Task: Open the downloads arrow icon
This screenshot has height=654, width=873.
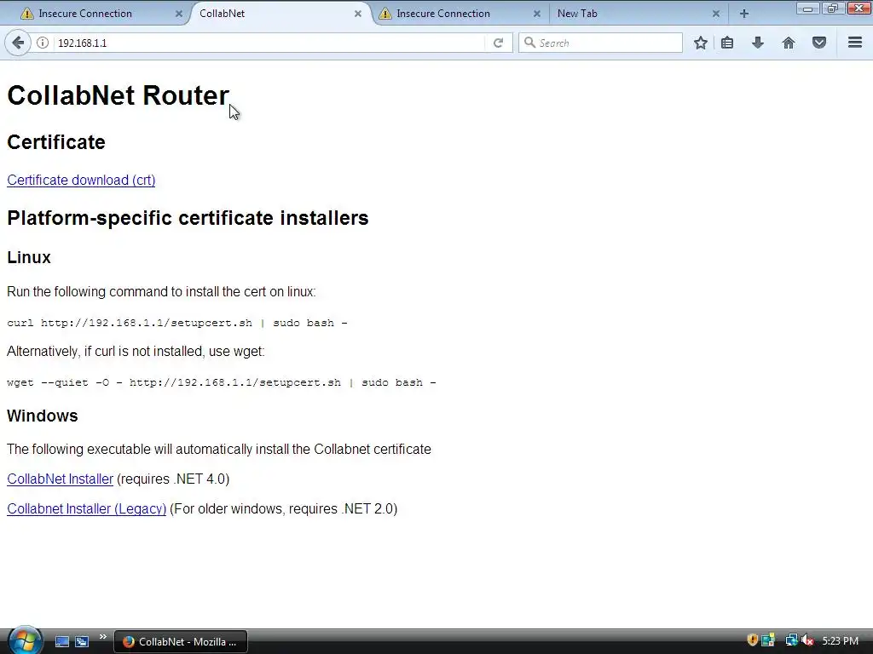Action: (x=758, y=43)
